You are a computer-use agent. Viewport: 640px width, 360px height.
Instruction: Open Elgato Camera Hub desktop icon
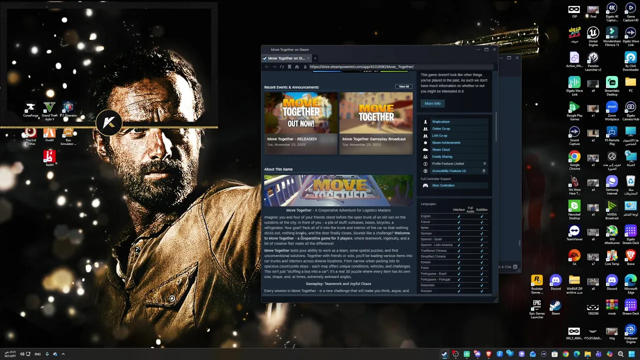tap(630, 111)
